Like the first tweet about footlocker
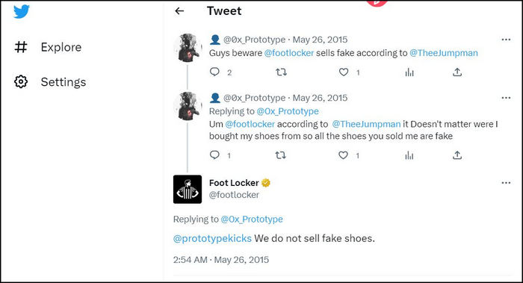 point(344,72)
